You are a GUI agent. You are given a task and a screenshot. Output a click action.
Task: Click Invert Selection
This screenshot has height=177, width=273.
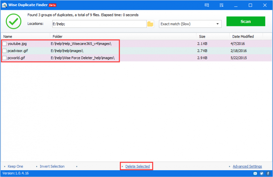52,166
